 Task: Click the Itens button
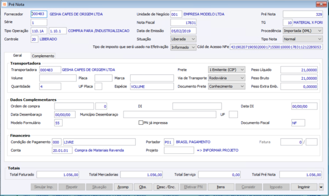[x=221, y=187]
